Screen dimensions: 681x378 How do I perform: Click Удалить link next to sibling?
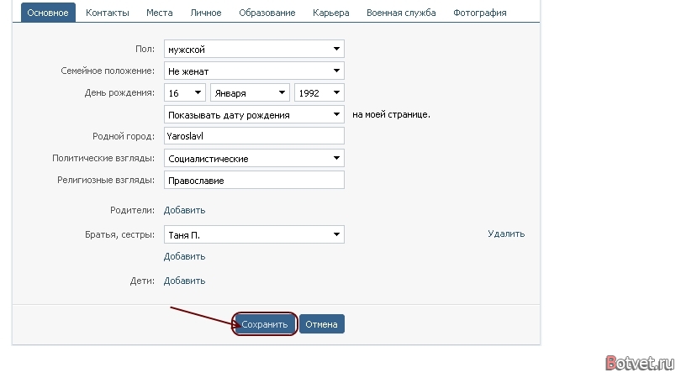[x=506, y=234]
